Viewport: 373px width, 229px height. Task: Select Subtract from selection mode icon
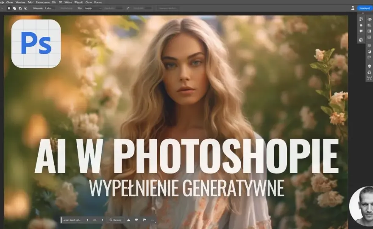coord(20,8)
